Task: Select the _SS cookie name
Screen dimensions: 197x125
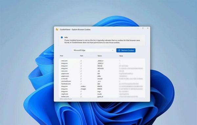Action: (98, 71)
